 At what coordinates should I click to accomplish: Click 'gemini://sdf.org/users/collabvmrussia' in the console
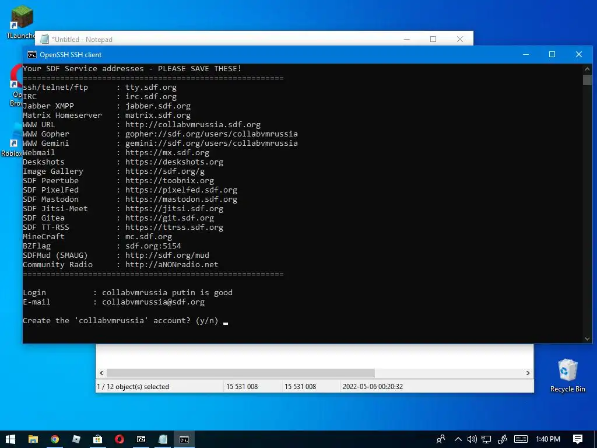click(211, 143)
